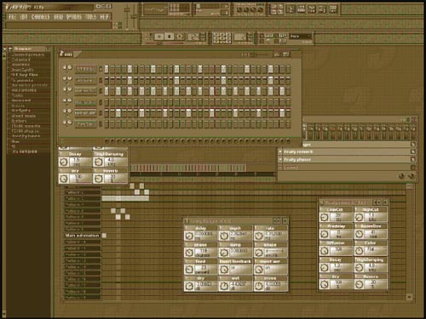This screenshot has width=426, height=319.
Task: Open the FILE menu
Action: pyautogui.click(x=12, y=17)
